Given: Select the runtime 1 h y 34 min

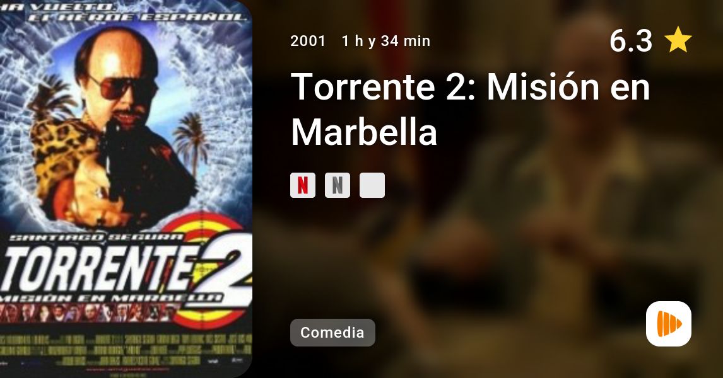Looking at the screenshot, I should click(386, 41).
